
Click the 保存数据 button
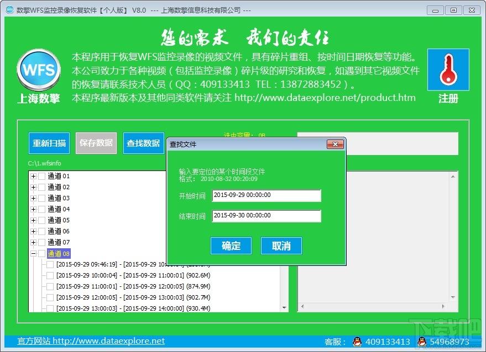pyautogui.click(x=96, y=143)
